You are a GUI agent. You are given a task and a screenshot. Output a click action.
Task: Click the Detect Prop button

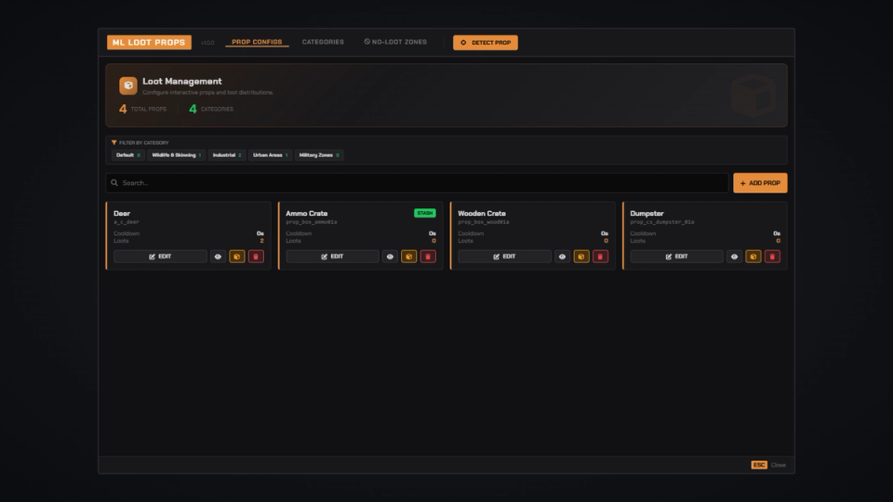point(486,43)
